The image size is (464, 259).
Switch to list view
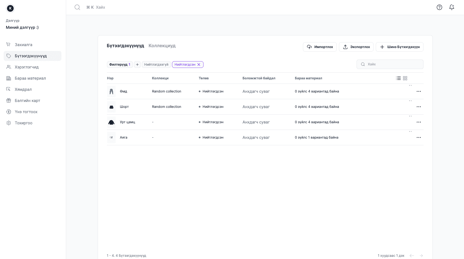[x=398, y=78]
